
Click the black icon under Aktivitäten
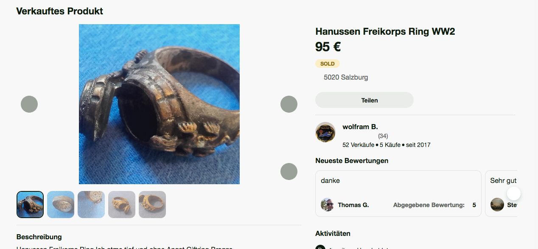click(x=320, y=247)
